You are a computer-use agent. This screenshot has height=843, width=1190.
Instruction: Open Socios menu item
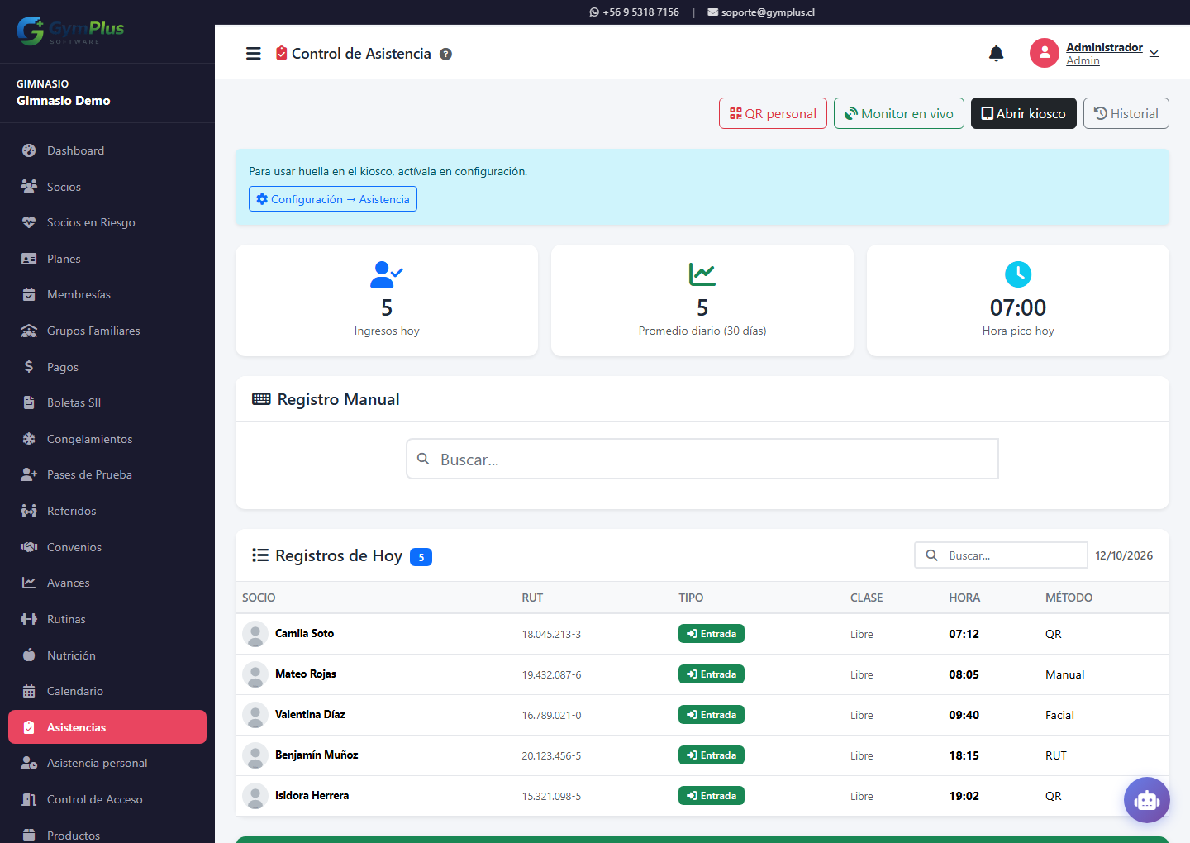click(x=107, y=187)
